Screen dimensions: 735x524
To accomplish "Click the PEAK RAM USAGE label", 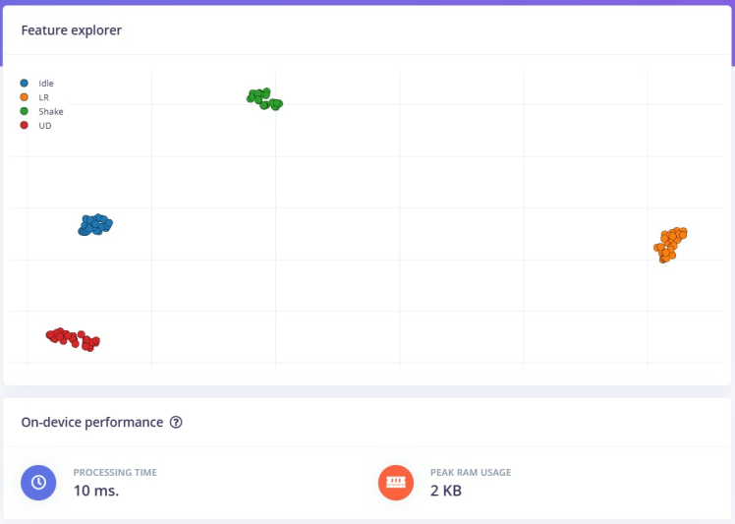I will (471, 473).
